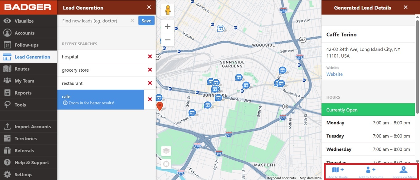
Task: Remove the hospital recent search
Action: (x=150, y=57)
